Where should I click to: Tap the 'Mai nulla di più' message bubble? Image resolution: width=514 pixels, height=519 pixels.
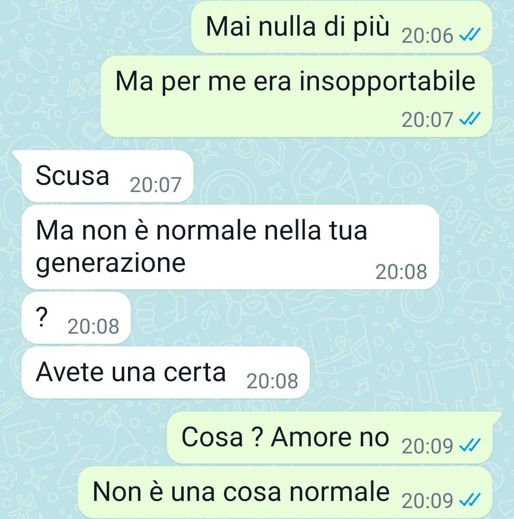pos(342,27)
